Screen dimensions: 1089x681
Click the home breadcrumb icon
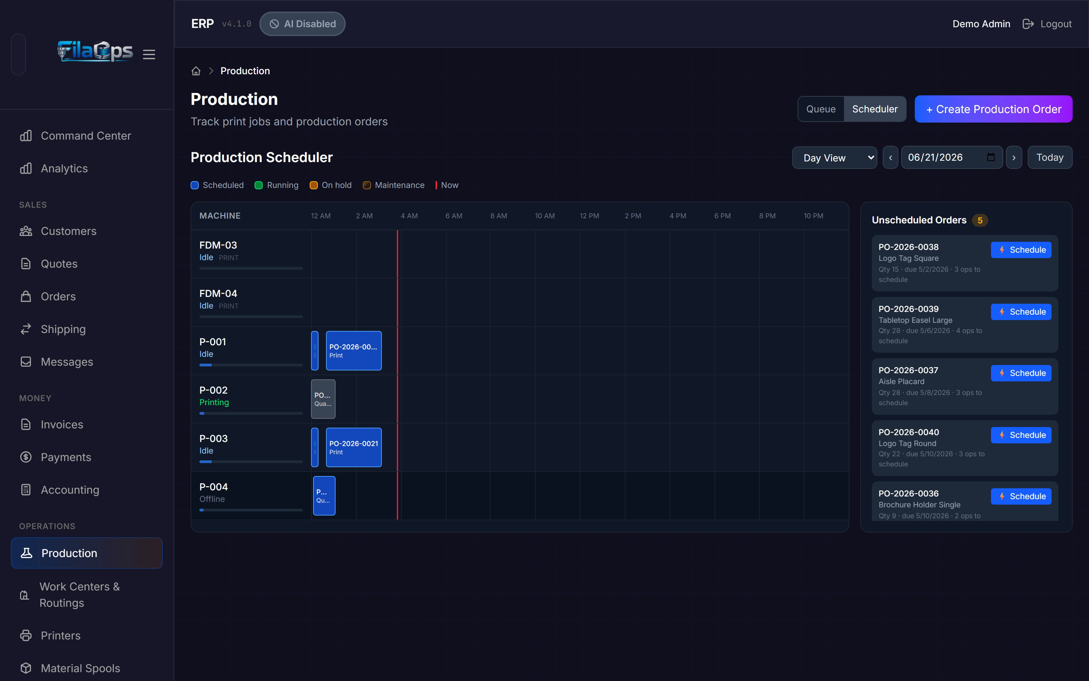[x=196, y=71]
